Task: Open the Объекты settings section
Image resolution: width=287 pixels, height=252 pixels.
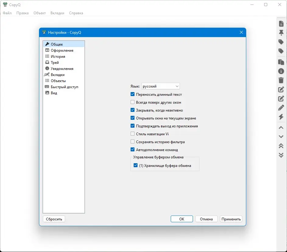Action: [x=64, y=81]
